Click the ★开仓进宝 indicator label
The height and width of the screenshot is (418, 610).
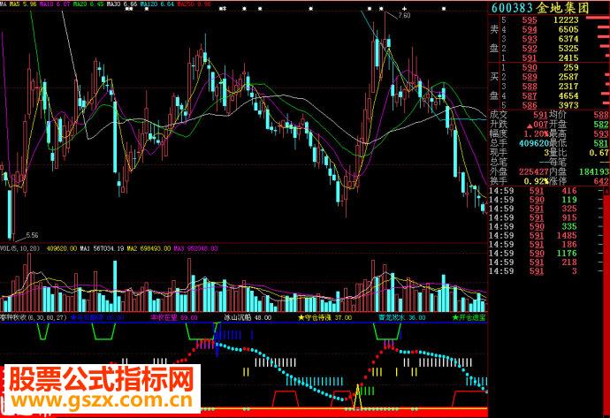[469, 317]
